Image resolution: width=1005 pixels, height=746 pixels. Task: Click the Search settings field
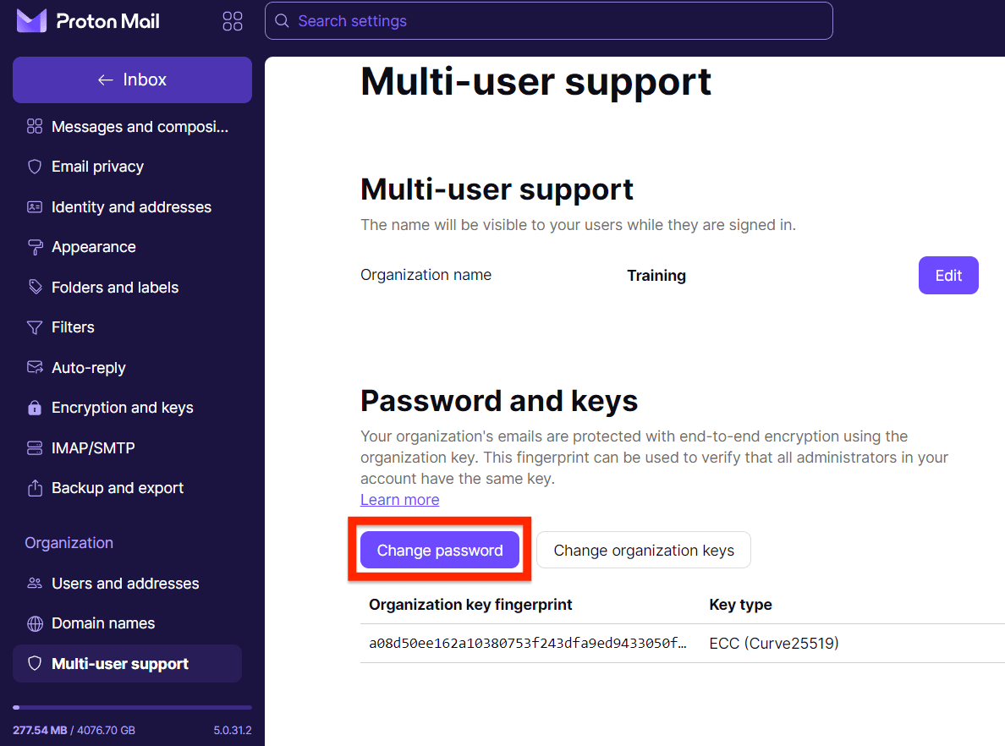coord(548,20)
